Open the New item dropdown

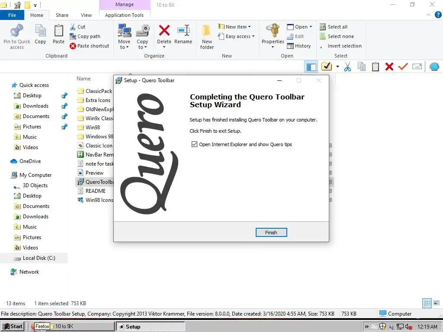pyautogui.click(x=234, y=27)
